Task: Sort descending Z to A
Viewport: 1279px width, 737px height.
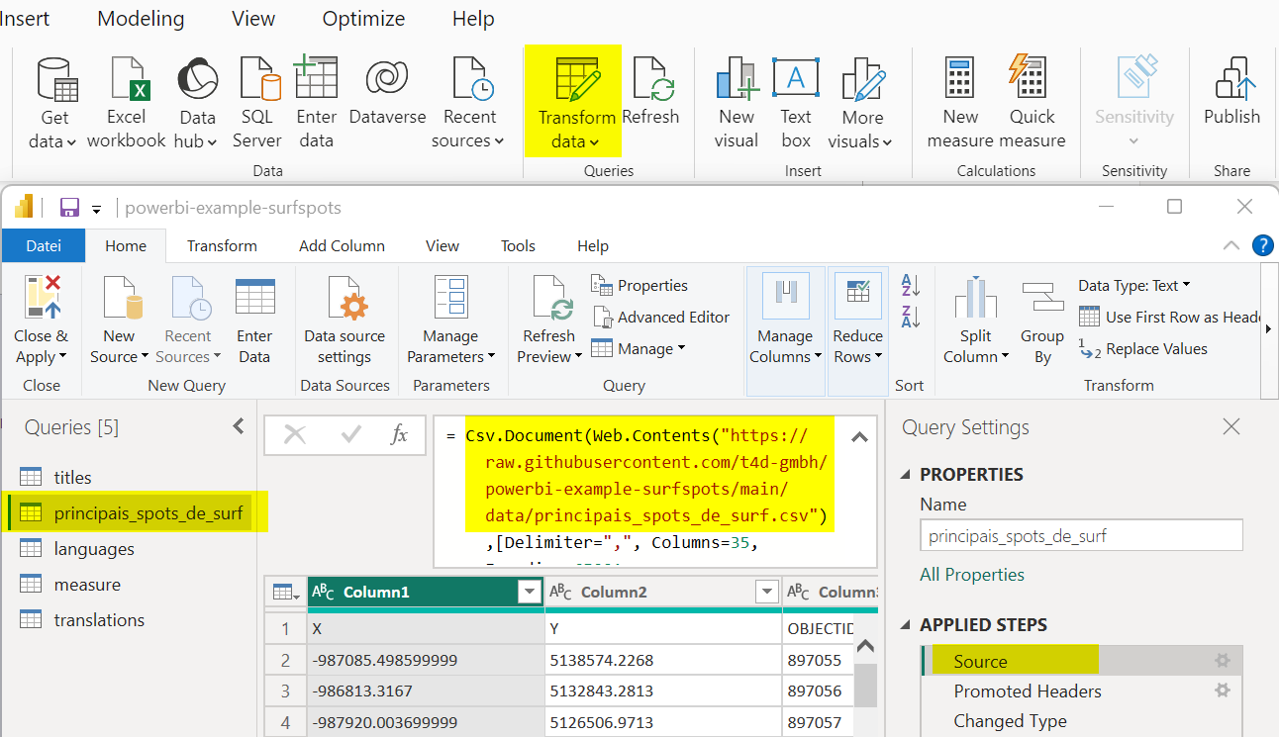Action: point(911,318)
